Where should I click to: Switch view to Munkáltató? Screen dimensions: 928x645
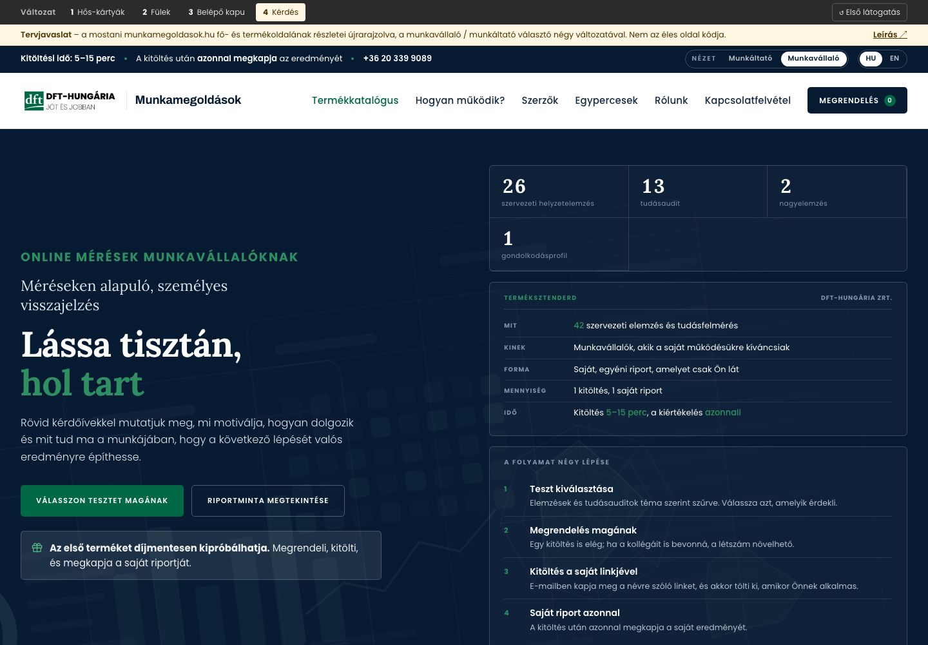[750, 58]
